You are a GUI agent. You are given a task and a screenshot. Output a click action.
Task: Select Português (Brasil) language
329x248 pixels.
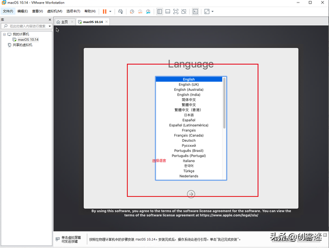click(189, 150)
